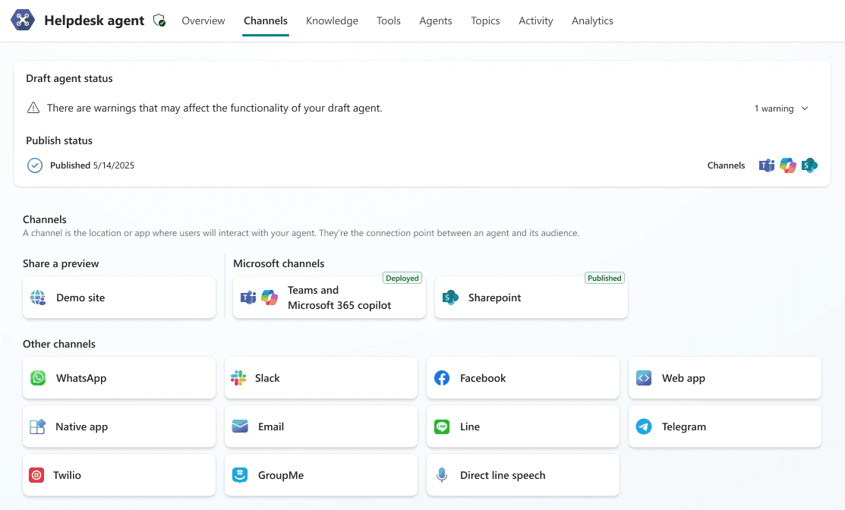View the Analytics tab
The image size is (845, 510).
592,20
